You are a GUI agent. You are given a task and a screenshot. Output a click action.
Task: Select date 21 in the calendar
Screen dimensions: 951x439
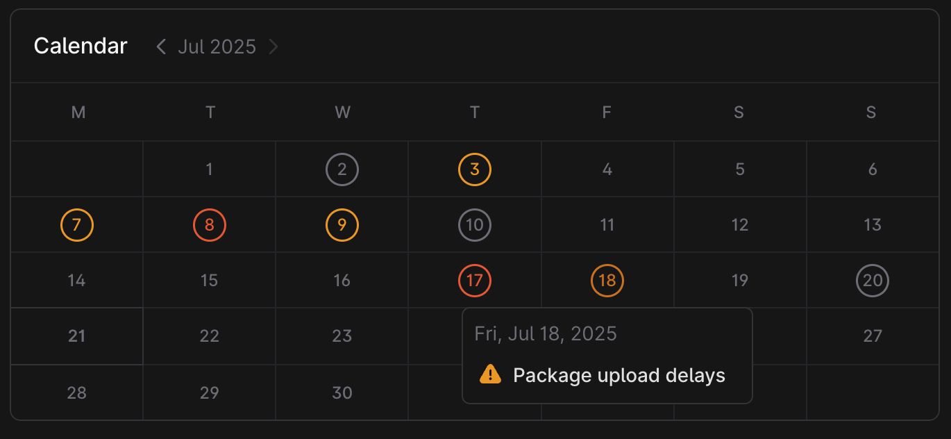click(77, 336)
